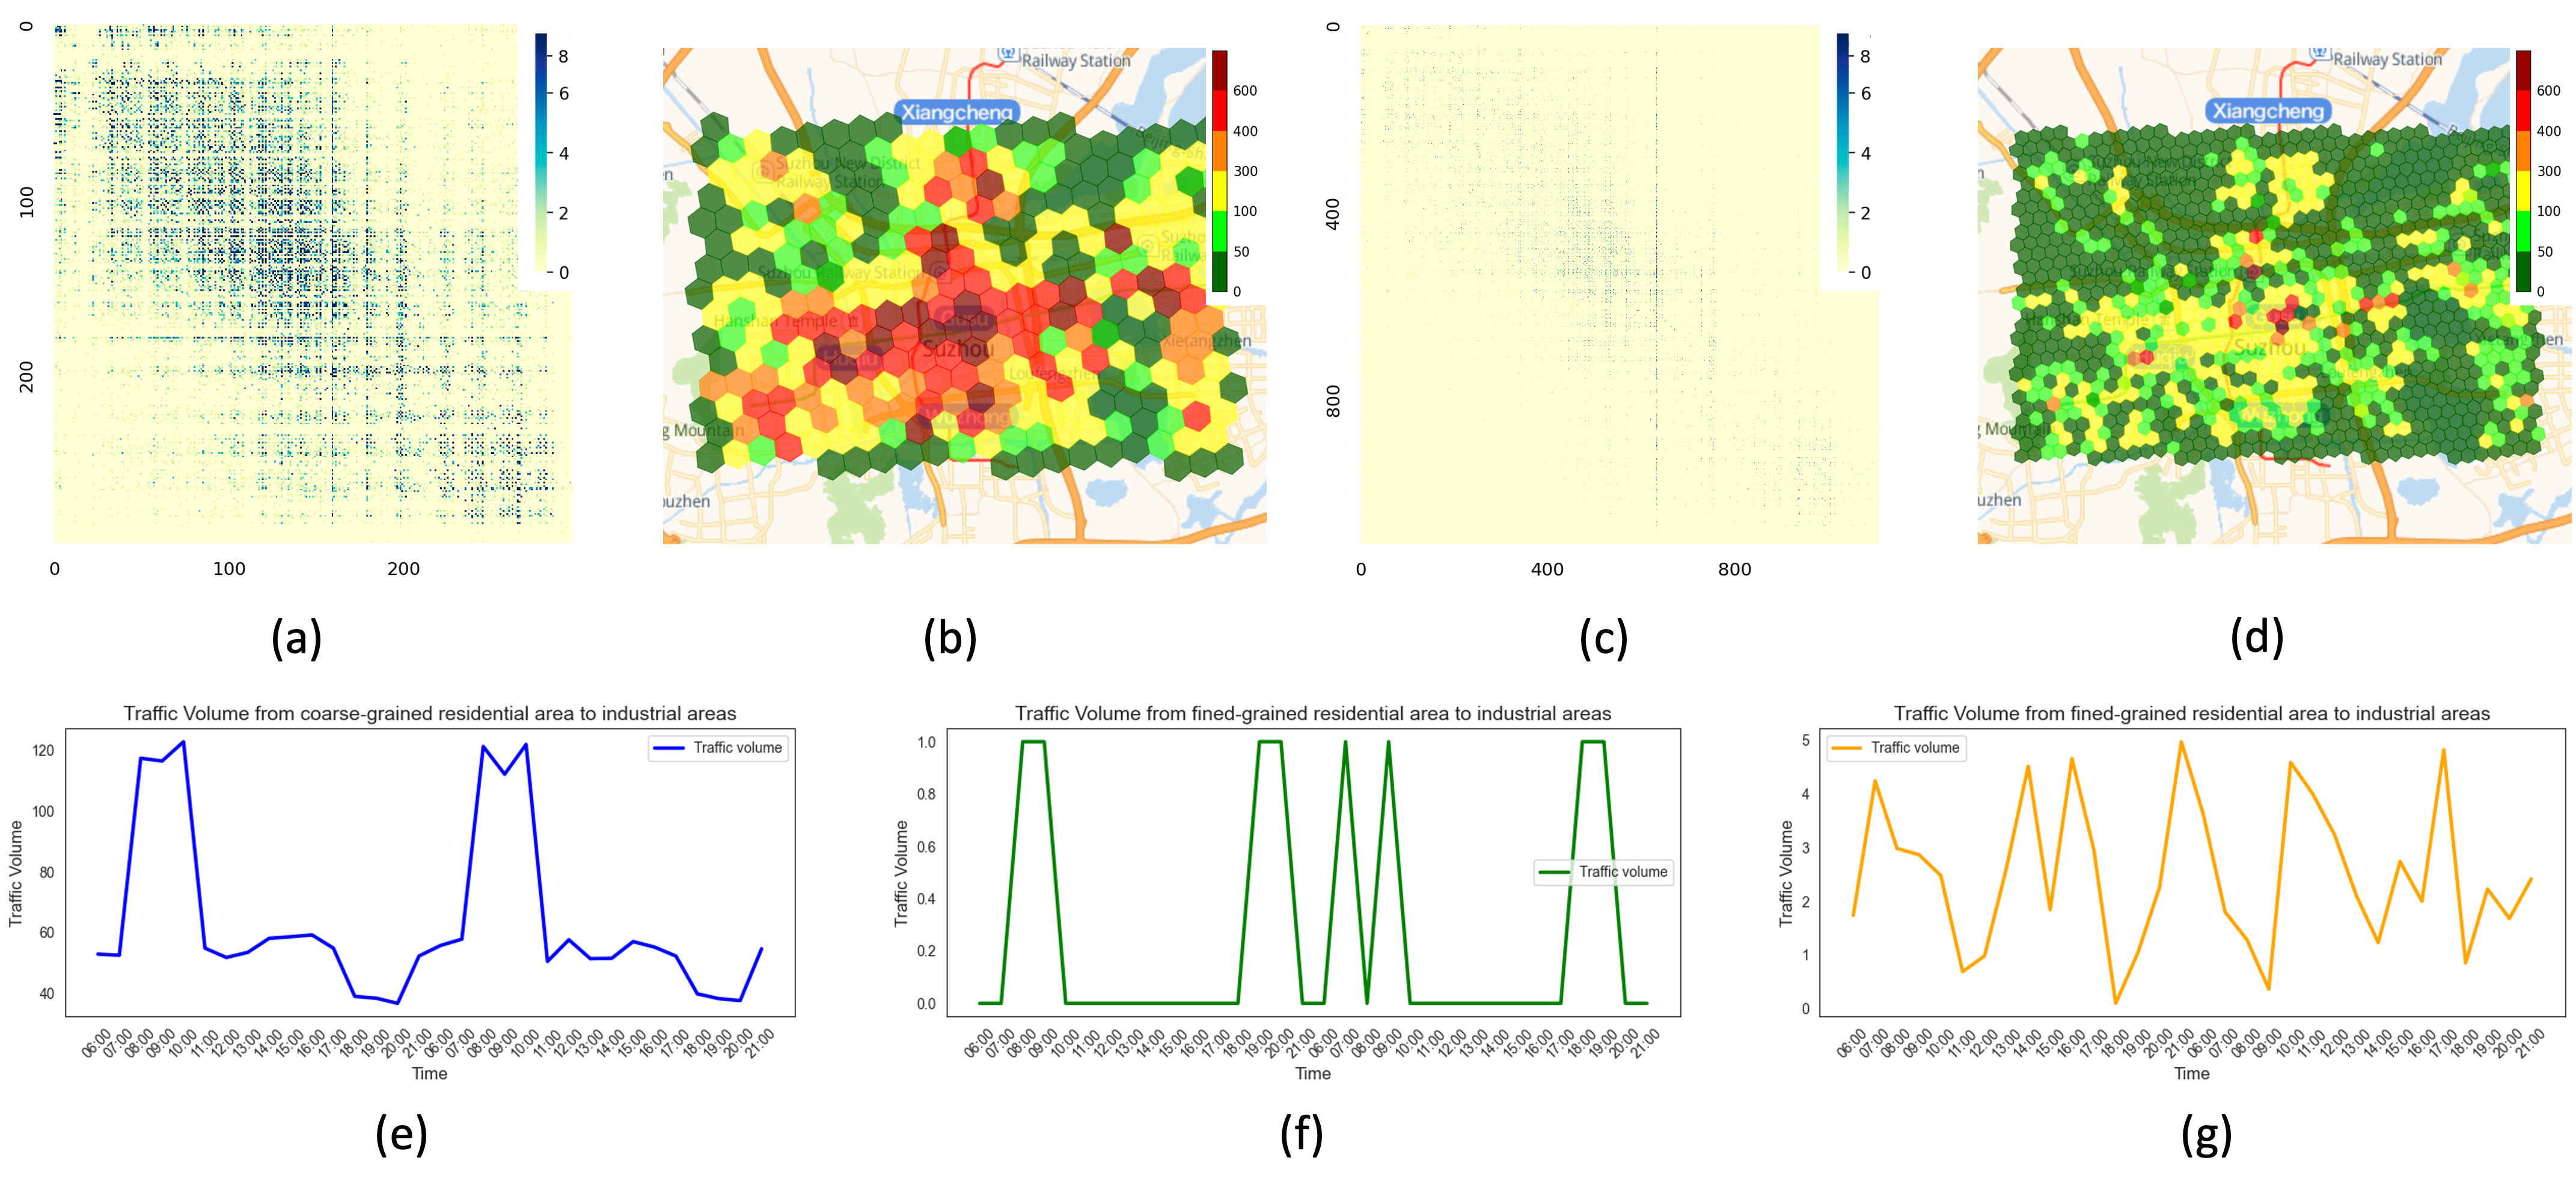
Task: Click the Time axis label under blue chart
Action: [x=429, y=1073]
